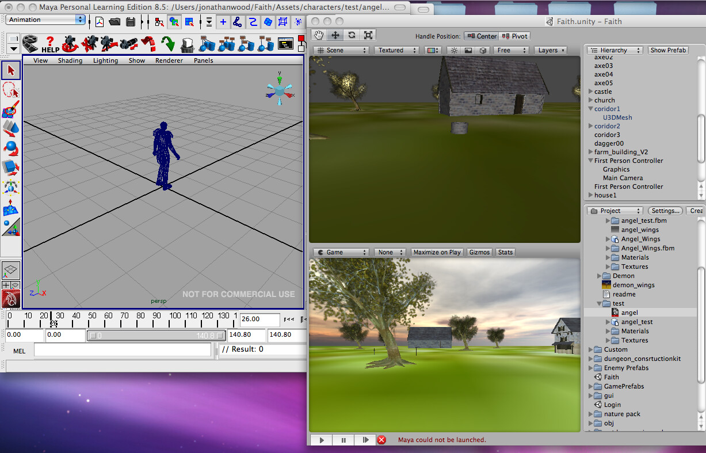Open the Shading menu in Maya's viewport
Viewport: 706px width, 453px height.
70,60
